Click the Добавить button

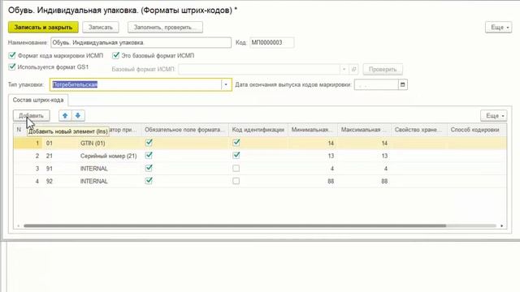click(31, 115)
